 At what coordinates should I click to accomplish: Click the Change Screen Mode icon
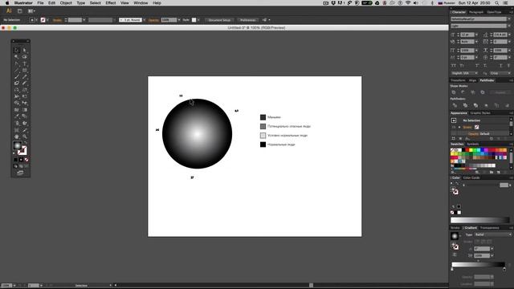pyautogui.click(x=20, y=173)
